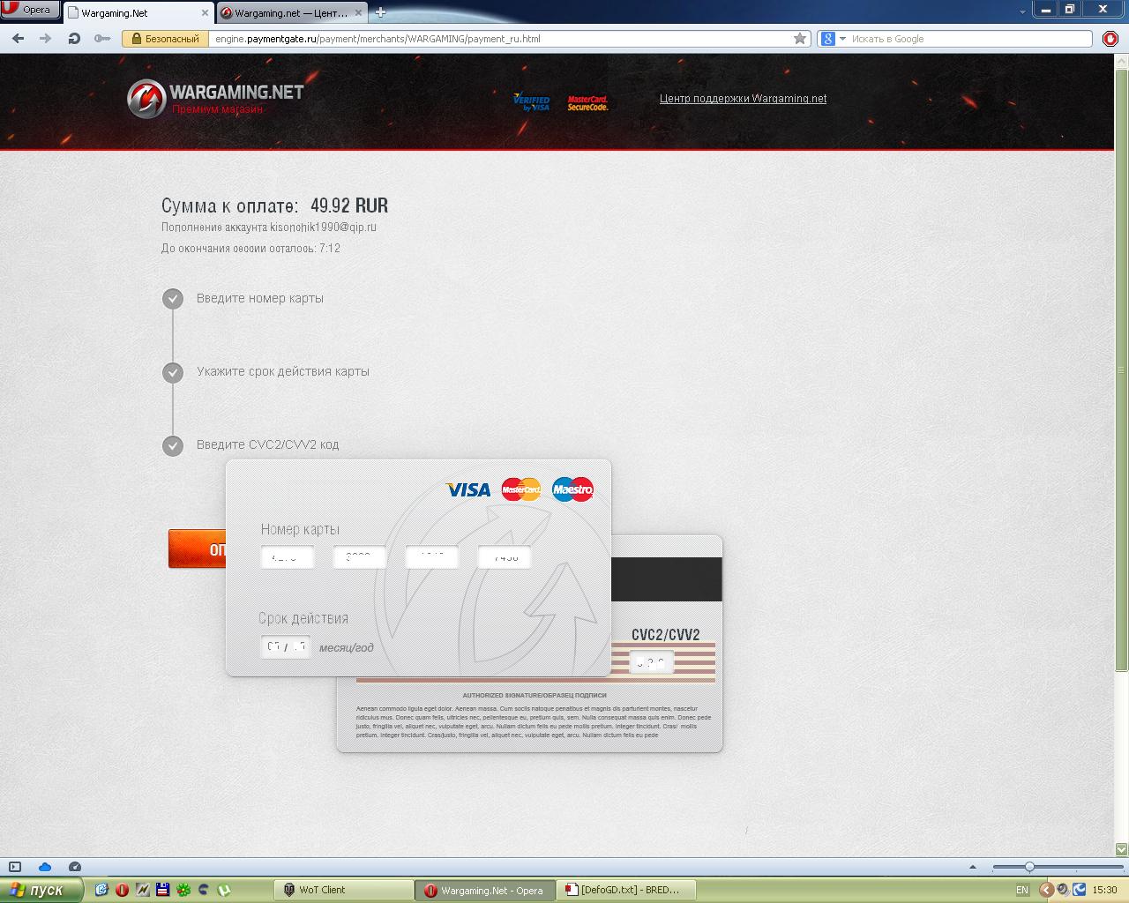Focus the fourth card number field
This screenshot has width=1129, height=903.
[505, 557]
